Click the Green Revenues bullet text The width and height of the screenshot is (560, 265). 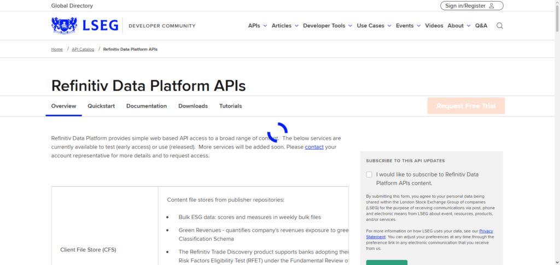[x=264, y=234]
